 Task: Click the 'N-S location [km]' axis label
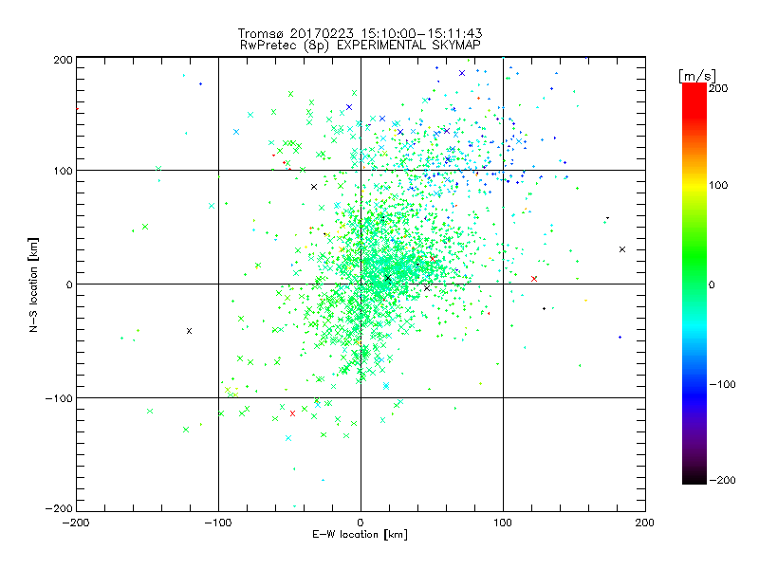pos(33,284)
